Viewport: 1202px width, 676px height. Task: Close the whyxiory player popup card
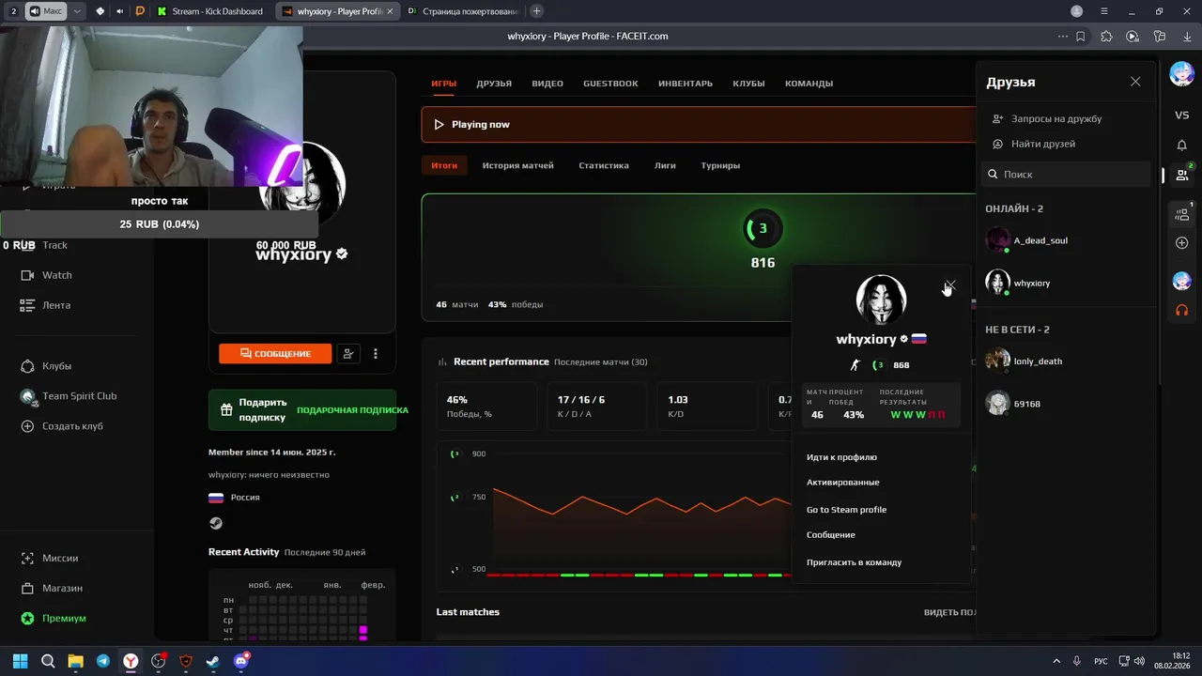(950, 284)
